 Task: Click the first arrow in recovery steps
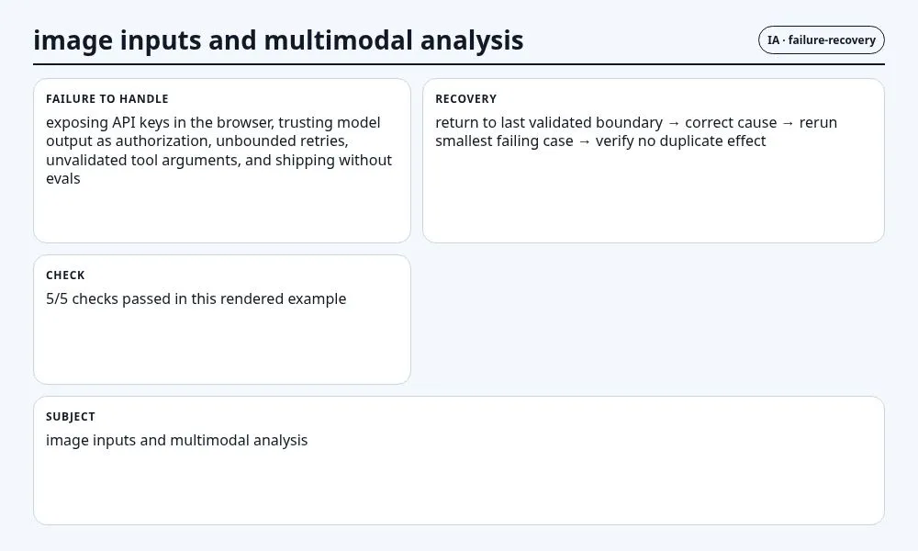tap(674, 123)
